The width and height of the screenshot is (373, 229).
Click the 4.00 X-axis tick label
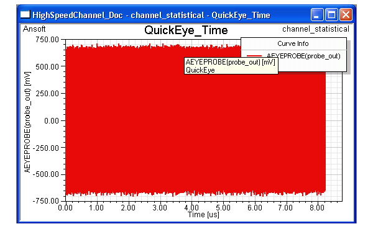pyautogui.click(x=191, y=208)
